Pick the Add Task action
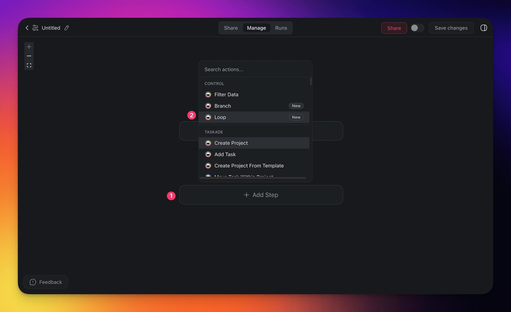The width and height of the screenshot is (511, 312). [225, 154]
